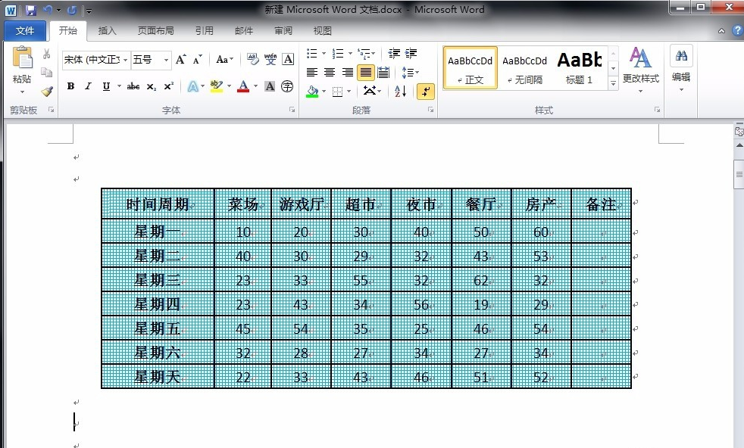Open the font size dropdown arrow

(166, 60)
